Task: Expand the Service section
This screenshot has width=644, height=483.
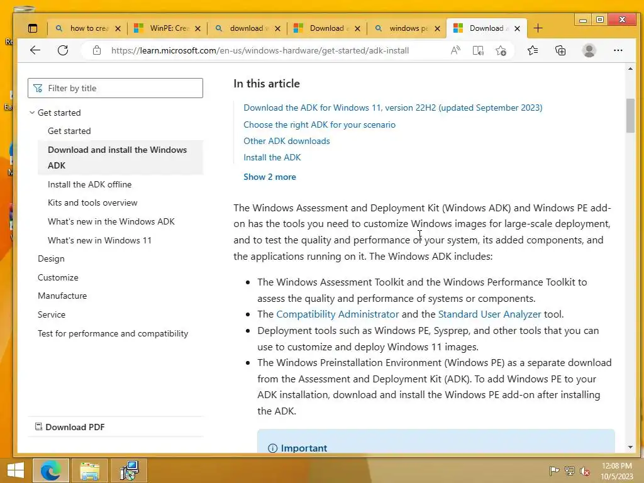Action: pyautogui.click(x=52, y=314)
